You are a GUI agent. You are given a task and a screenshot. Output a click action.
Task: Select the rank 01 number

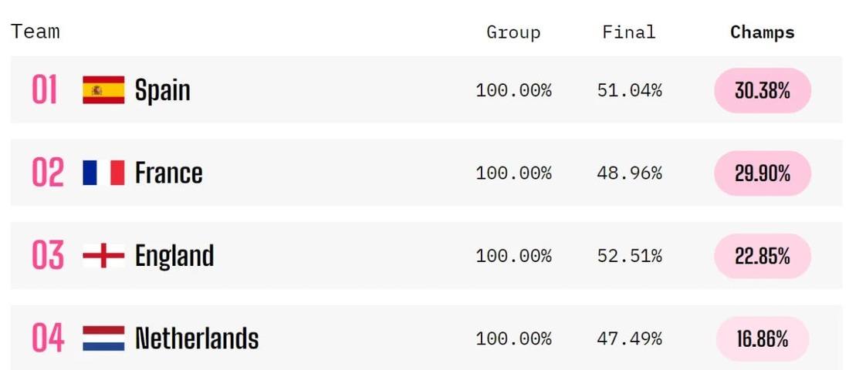tap(45, 89)
